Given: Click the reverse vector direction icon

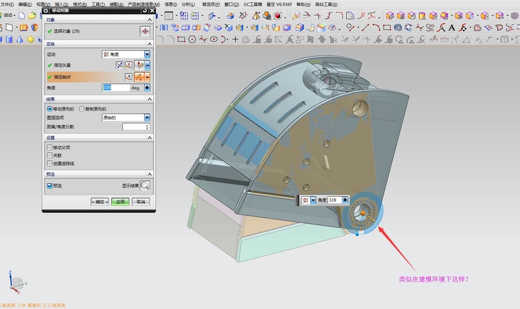Looking at the screenshot, I should [120, 66].
